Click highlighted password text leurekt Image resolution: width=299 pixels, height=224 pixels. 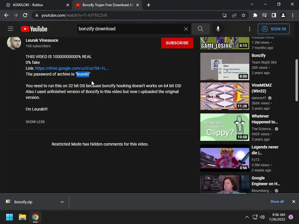click(83, 74)
